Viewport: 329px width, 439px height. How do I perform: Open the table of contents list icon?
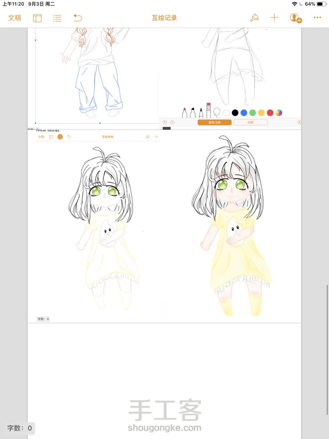[x=57, y=18]
